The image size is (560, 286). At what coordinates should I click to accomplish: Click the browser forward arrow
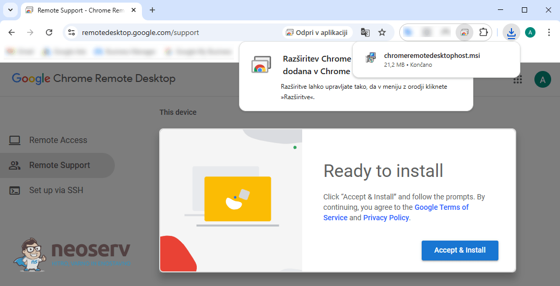click(x=30, y=32)
